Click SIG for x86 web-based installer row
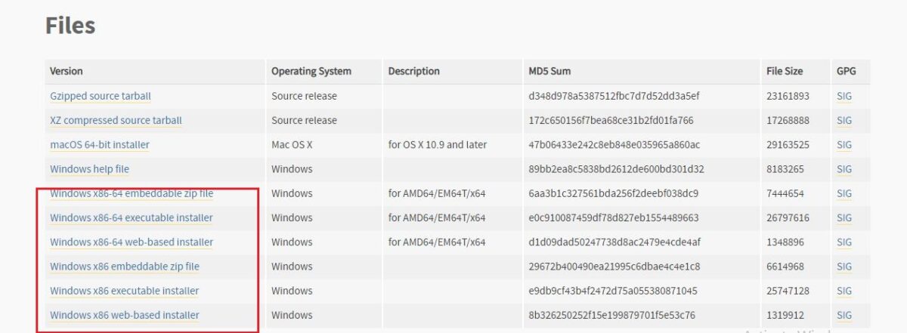Viewport: 907px width, 333px height. coord(844,315)
